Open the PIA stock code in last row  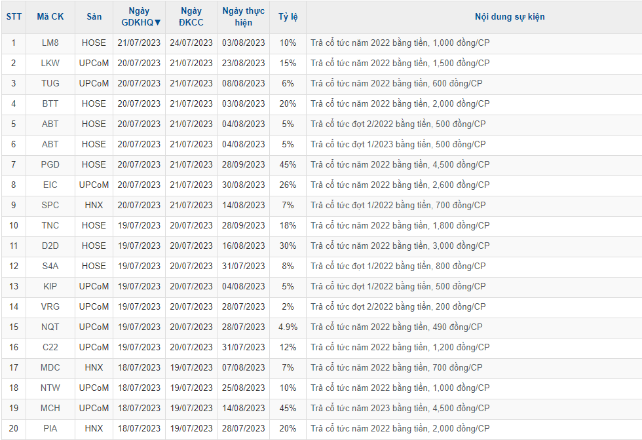[50, 428]
